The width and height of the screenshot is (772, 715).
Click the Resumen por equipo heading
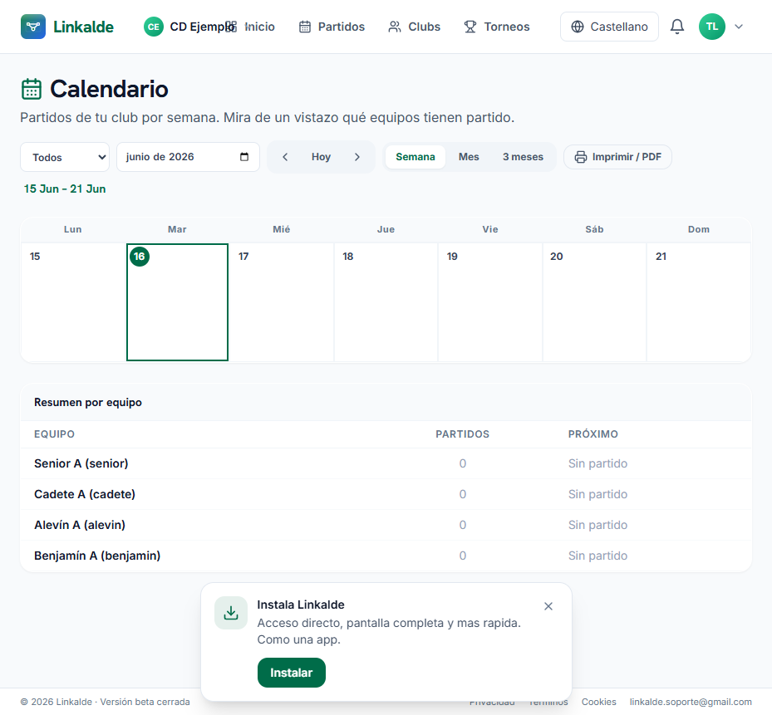tap(87, 403)
